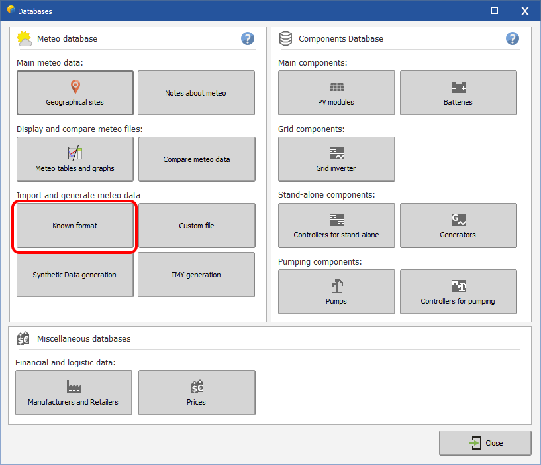This screenshot has width=541, height=465.
Task: Click the Miscellaneous databases price tag icon
Action: (23, 338)
